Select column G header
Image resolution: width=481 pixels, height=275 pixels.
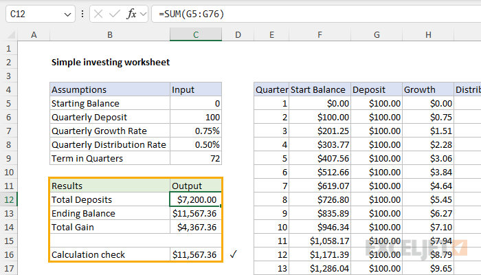377,34
